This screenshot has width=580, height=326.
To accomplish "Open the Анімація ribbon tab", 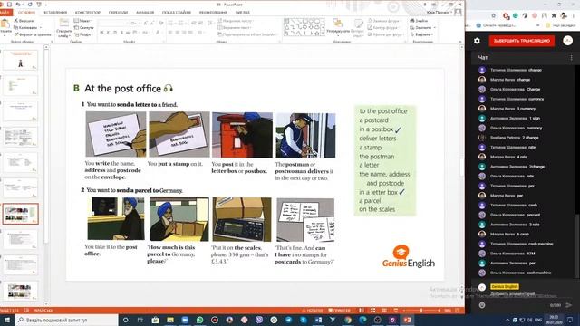I will (x=145, y=13).
